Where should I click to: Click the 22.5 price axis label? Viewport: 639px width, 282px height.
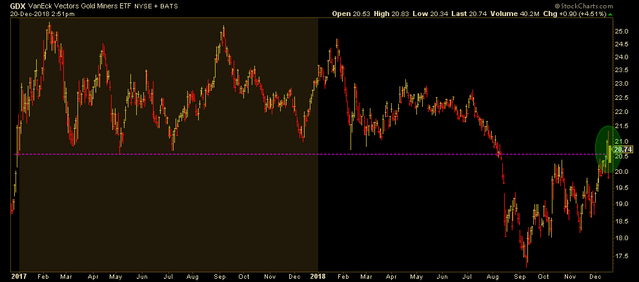pos(621,98)
